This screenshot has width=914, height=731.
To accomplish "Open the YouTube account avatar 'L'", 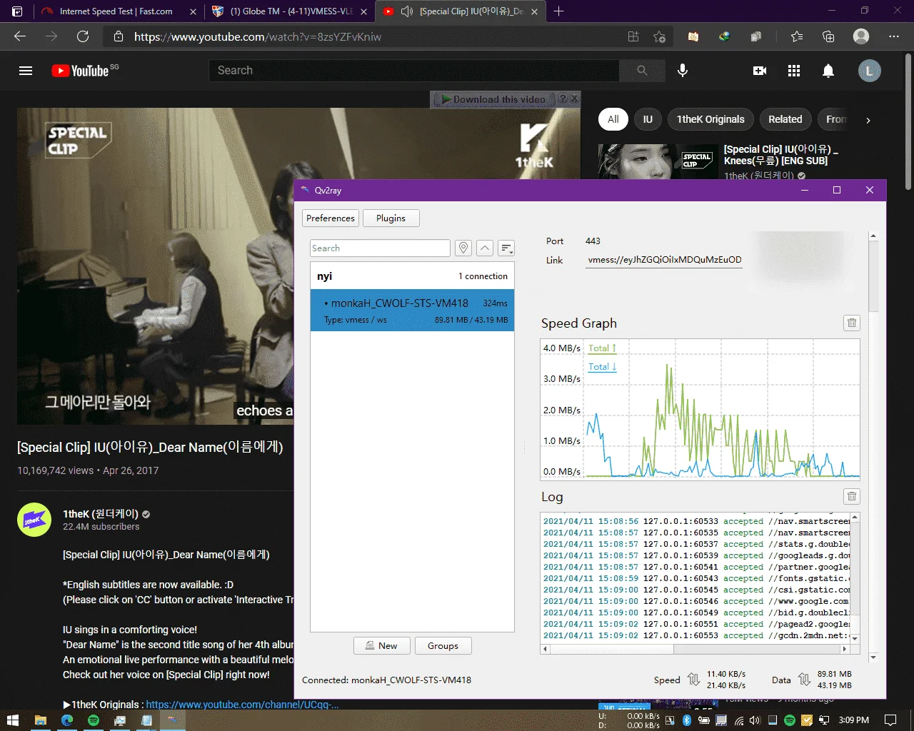I will tap(869, 71).
